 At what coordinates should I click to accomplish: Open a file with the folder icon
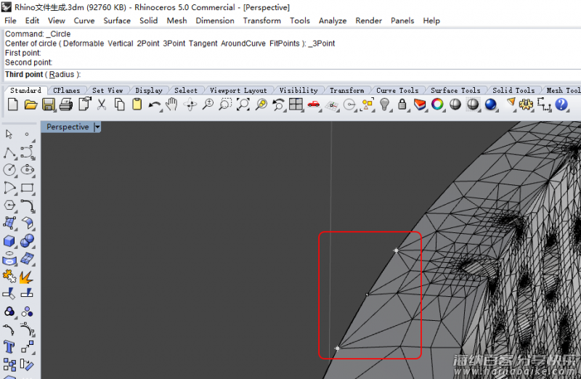point(31,105)
